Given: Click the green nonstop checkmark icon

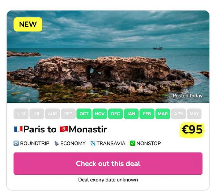Looking at the screenshot, I should click(x=132, y=143).
